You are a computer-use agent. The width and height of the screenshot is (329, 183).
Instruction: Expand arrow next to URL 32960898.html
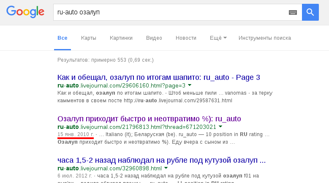pyautogui.click(x=166, y=168)
